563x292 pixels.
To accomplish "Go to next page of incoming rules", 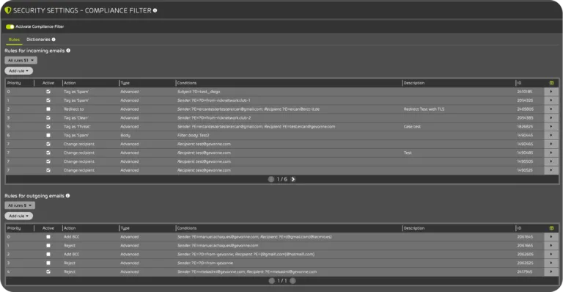I will click(x=293, y=179).
